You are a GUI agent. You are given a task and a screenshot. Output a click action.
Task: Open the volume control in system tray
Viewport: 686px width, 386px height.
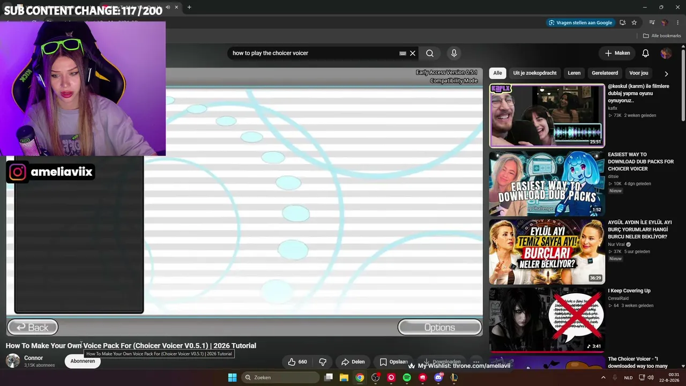(651, 377)
